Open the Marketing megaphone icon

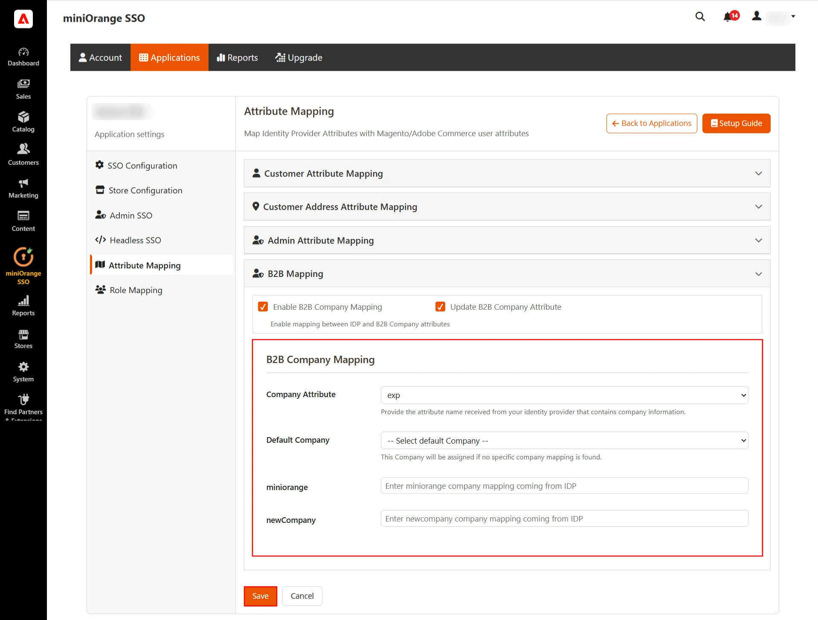(23, 183)
